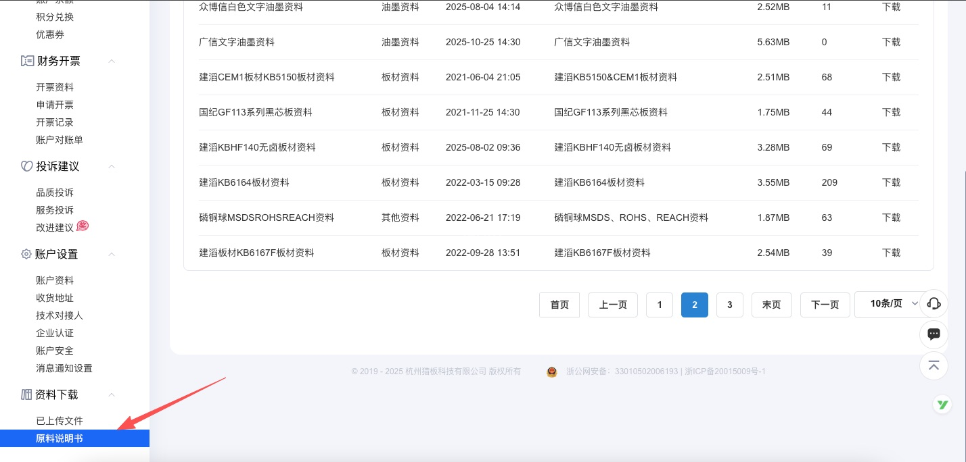The image size is (966, 462).
Task: Open the customer service headset icon
Action: pyautogui.click(x=934, y=303)
